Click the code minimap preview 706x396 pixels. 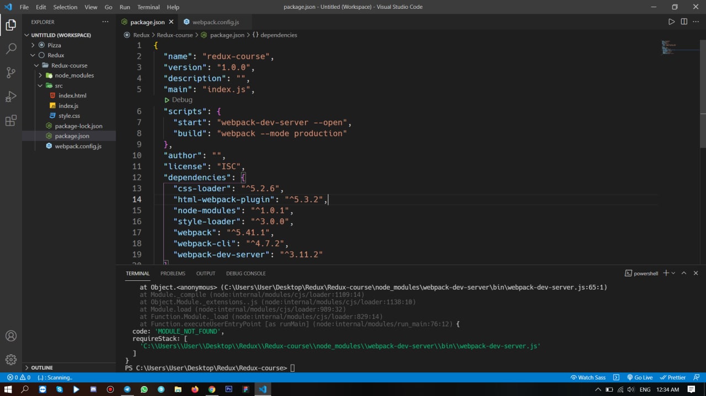[x=680, y=47]
